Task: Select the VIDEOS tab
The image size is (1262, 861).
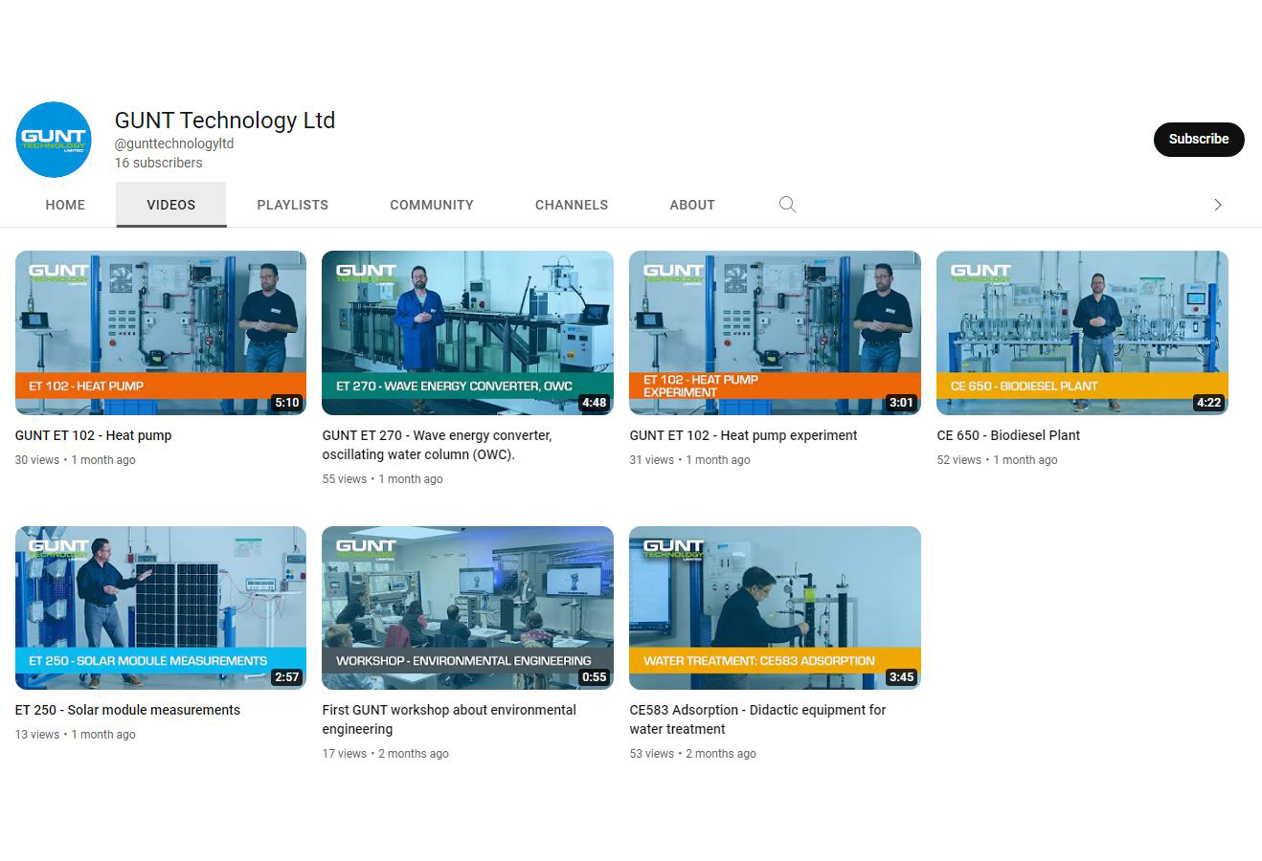Action: (x=171, y=205)
